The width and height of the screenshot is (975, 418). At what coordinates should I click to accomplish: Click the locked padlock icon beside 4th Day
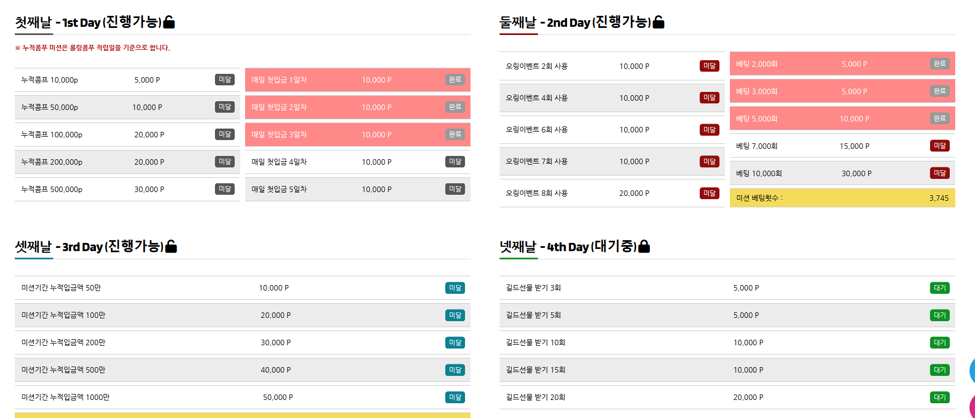pyautogui.click(x=644, y=247)
